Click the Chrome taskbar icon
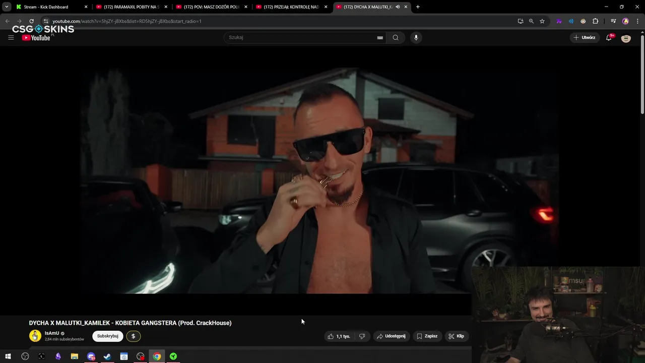 (157, 356)
